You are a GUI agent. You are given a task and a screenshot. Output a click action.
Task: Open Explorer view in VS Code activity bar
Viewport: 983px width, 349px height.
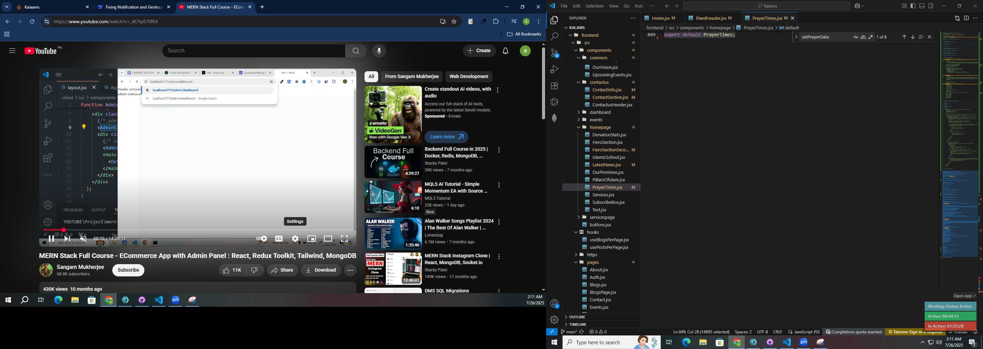click(x=554, y=20)
